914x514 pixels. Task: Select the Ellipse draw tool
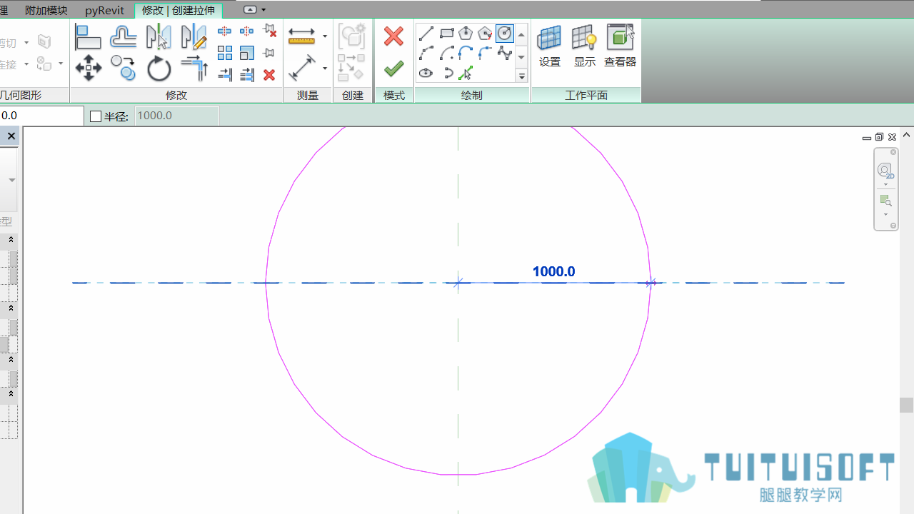tap(426, 73)
